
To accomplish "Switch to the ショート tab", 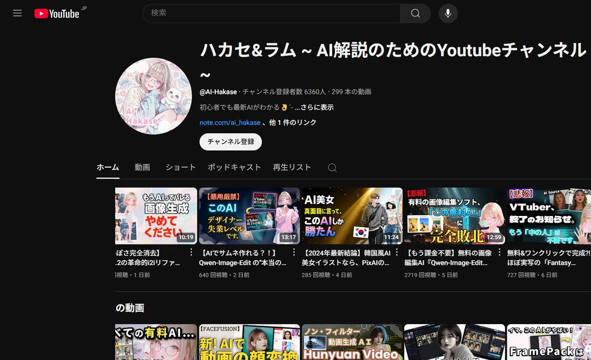I will (x=181, y=167).
